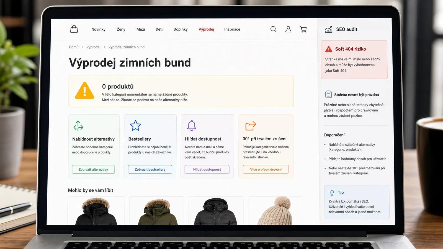Viewport: 443px width, 249px height.
Task: Open the Výprodej menu item
Action: click(206, 29)
